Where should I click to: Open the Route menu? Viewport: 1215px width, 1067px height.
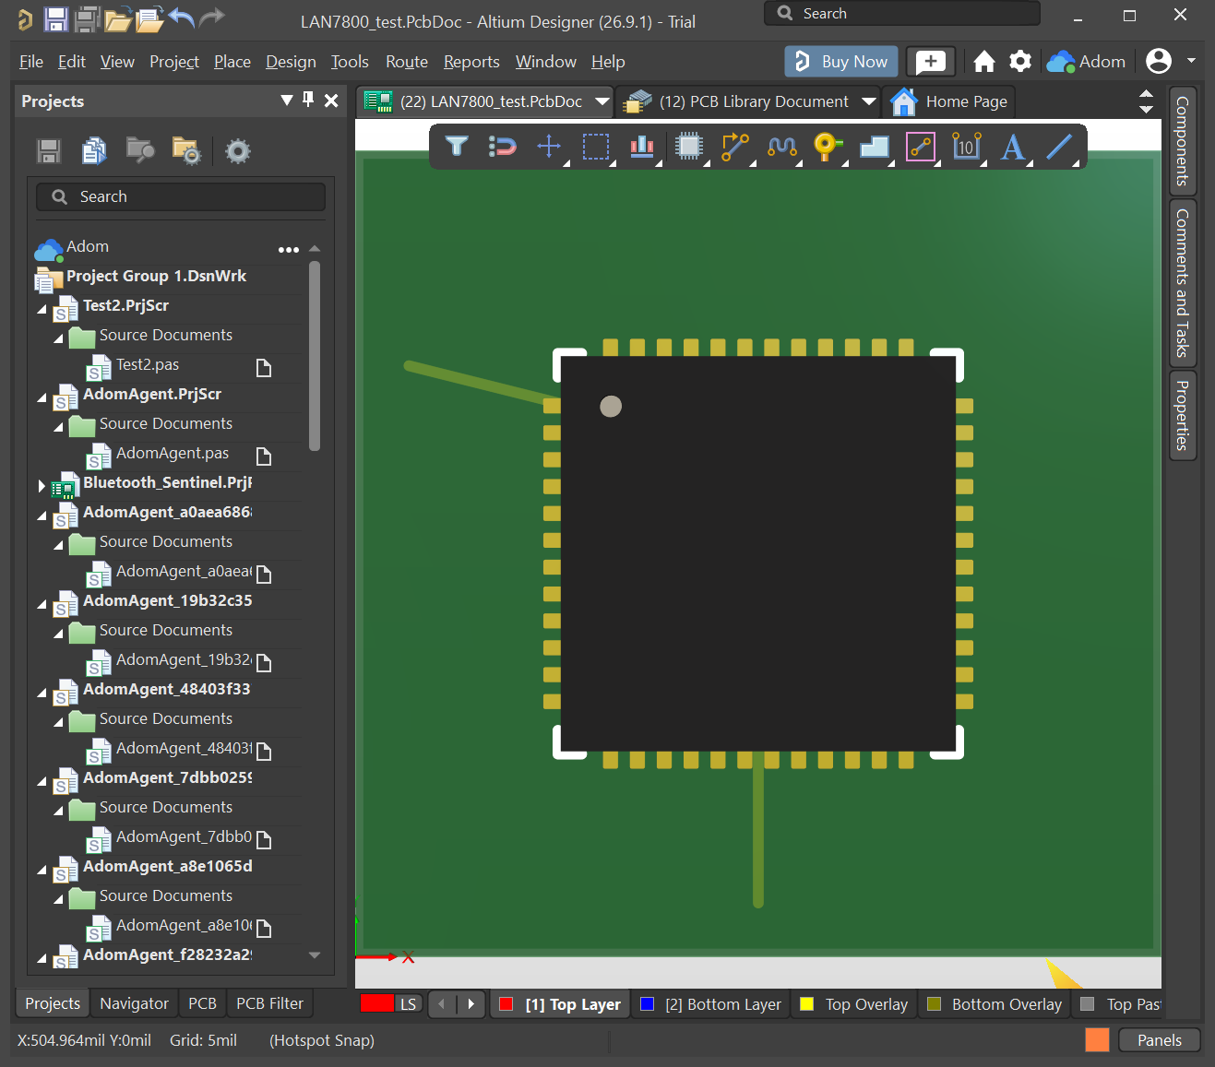pyautogui.click(x=407, y=62)
